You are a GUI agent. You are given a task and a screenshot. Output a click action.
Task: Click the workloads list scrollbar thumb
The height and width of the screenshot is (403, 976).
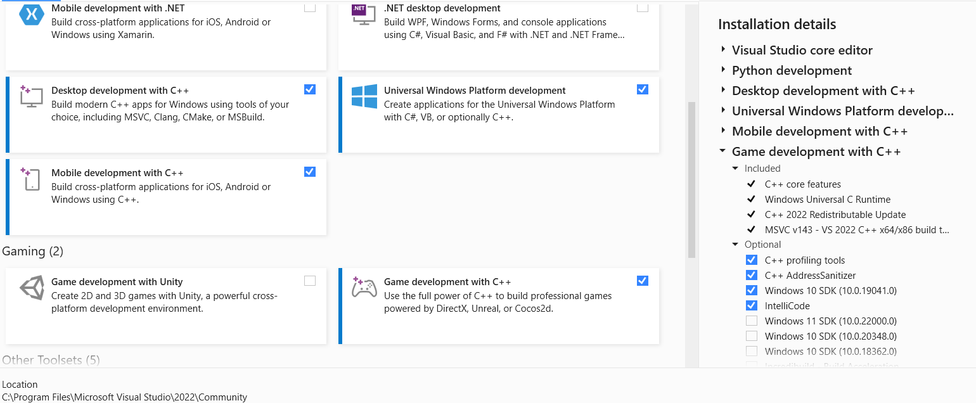pyautogui.click(x=692, y=180)
